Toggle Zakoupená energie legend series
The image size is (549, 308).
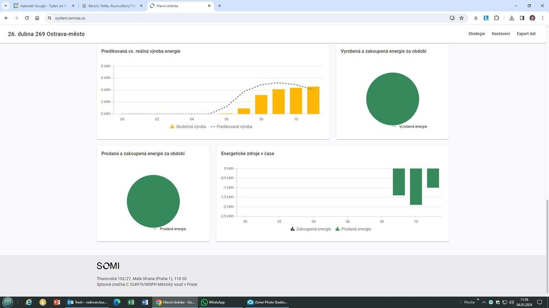(311, 229)
